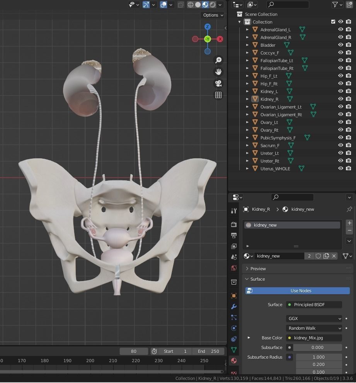Collapse the Collection tree
356x383 pixels.
pos(240,22)
